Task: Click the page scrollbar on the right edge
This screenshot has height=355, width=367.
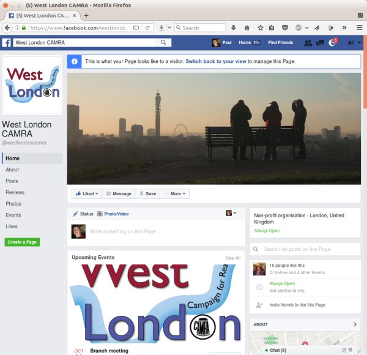Action: click(365, 72)
